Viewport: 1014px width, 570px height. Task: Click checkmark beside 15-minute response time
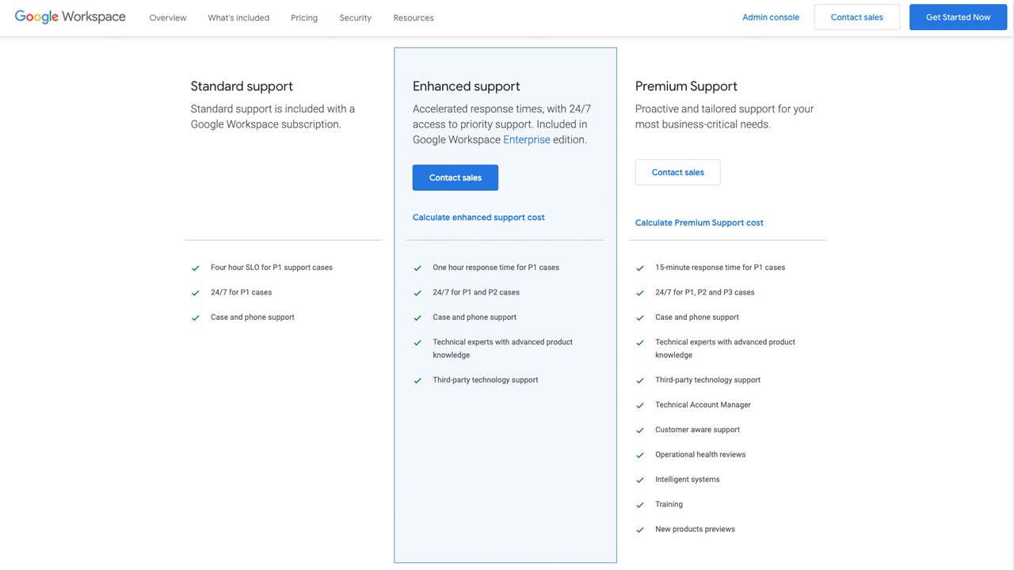click(640, 268)
